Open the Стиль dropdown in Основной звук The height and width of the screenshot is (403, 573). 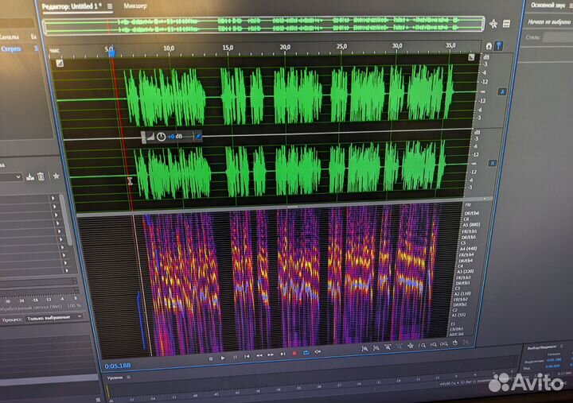558,37
